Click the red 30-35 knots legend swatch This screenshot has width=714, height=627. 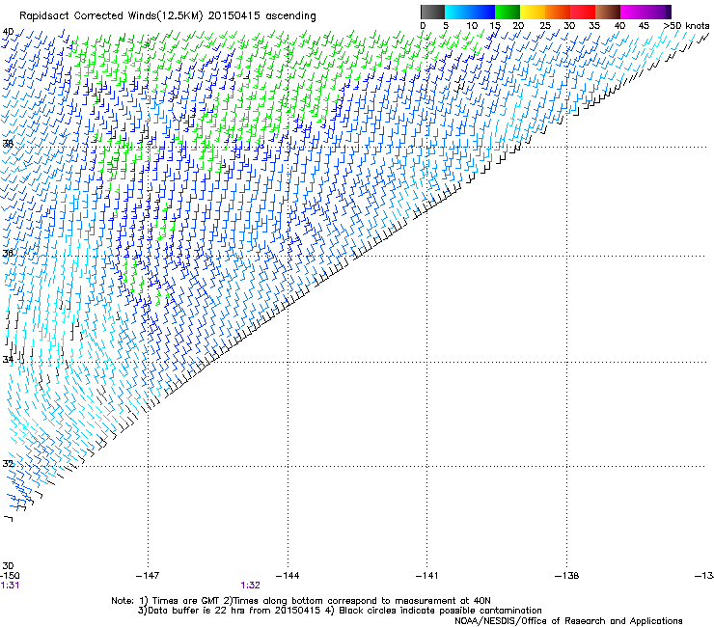click(583, 12)
